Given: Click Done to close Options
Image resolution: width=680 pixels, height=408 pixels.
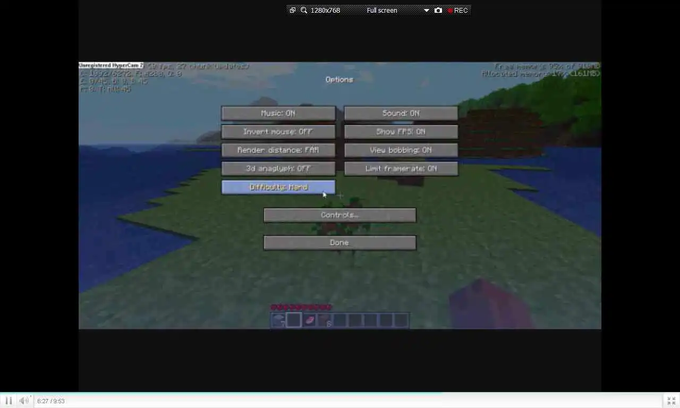Looking at the screenshot, I should point(340,243).
